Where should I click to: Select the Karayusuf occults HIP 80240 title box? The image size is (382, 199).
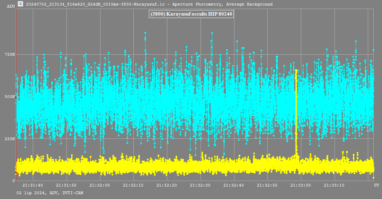(x=191, y=14)
